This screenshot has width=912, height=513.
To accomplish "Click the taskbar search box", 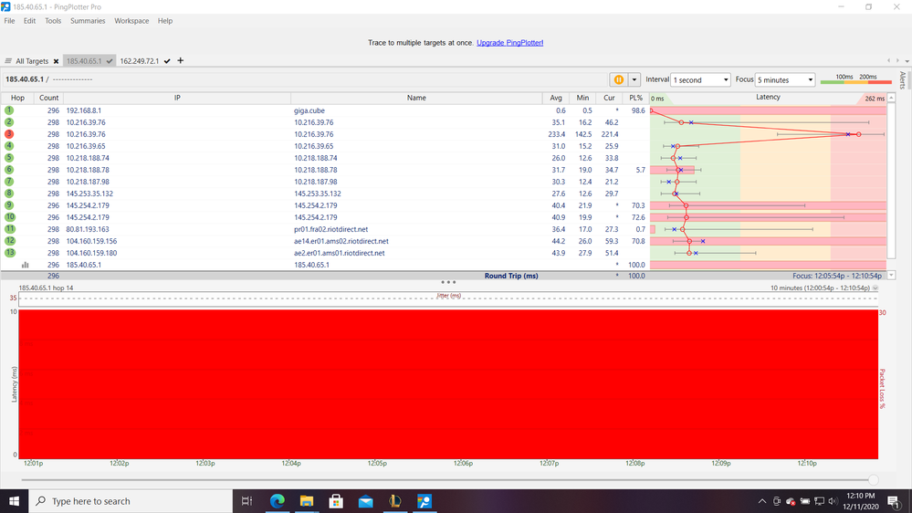I will pos(131,501).
